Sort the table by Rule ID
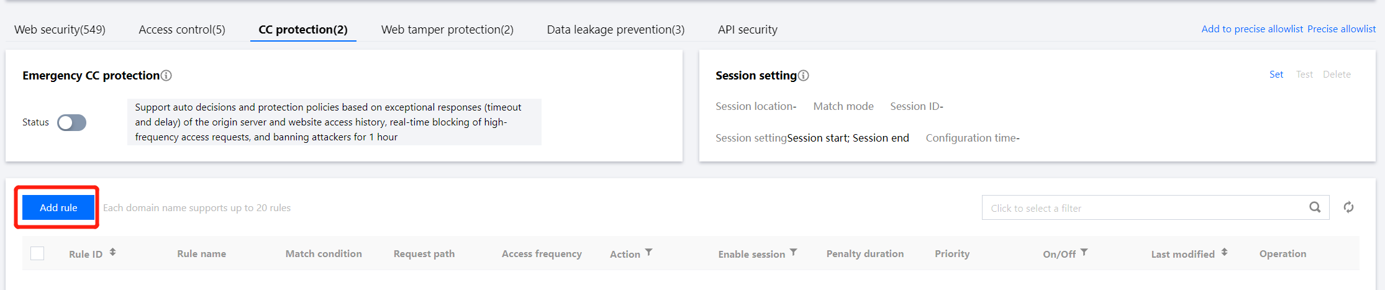Viewport: 1385px width, 290px height. [112, 253]
